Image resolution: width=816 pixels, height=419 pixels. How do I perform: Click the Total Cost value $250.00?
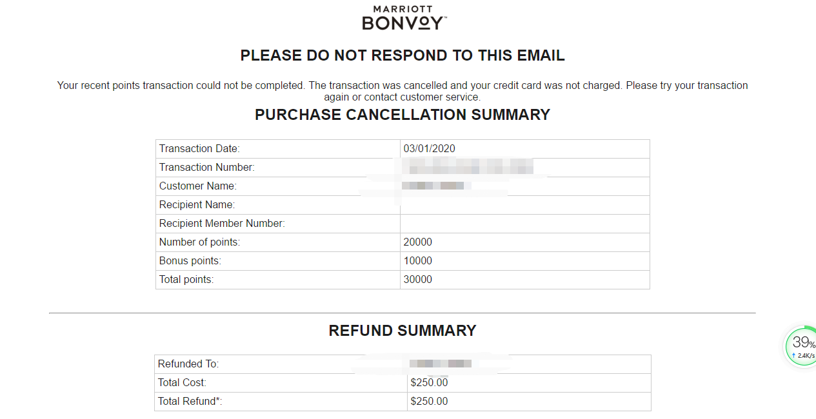click(429, 383)
